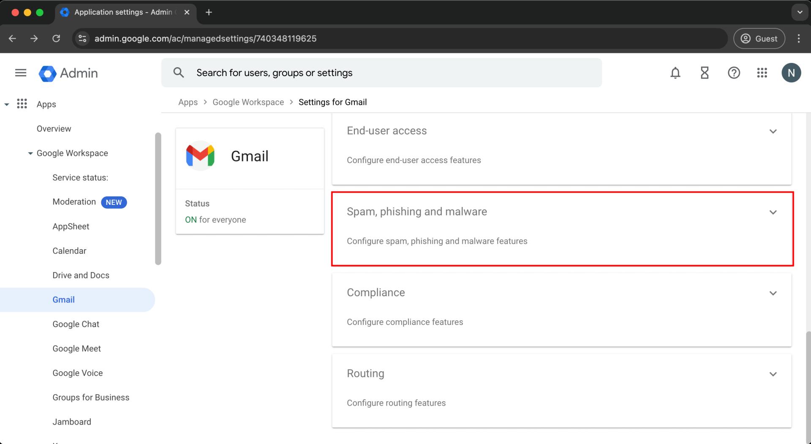This screenshot has width=811, height=444.
Task: Click Settings for Gmail breadcrumb
Action: [x=332, y=102]
